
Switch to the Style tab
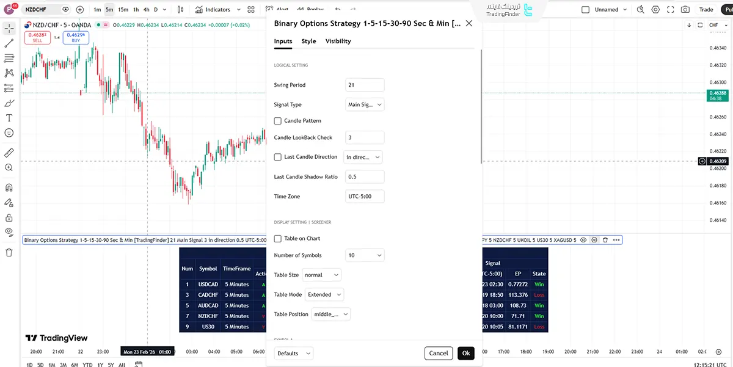308,42
